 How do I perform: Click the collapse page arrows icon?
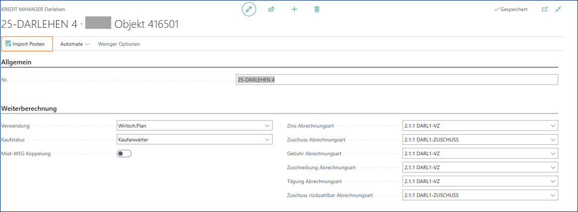point(558,9)
